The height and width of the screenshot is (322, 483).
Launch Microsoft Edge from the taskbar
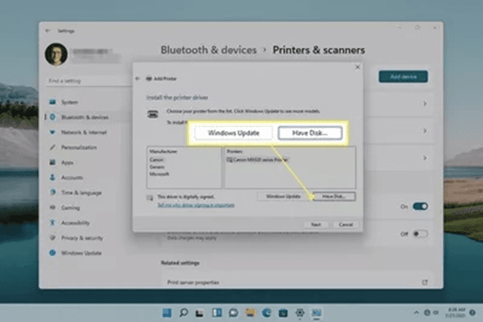pyautogui.click(x=267, y=313)
